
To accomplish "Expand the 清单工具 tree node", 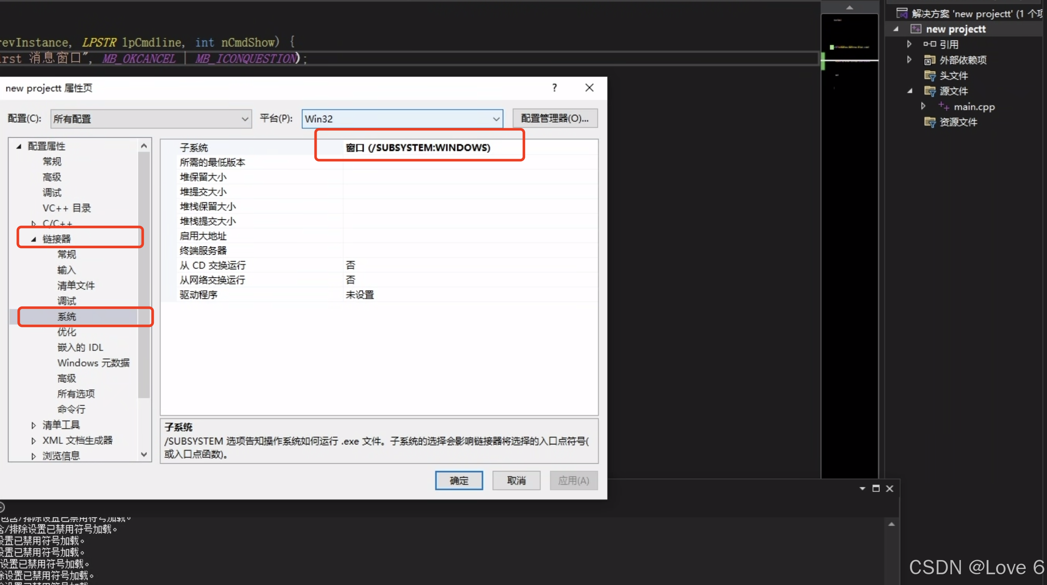I will pyautogui.click(x=34, y=425).
